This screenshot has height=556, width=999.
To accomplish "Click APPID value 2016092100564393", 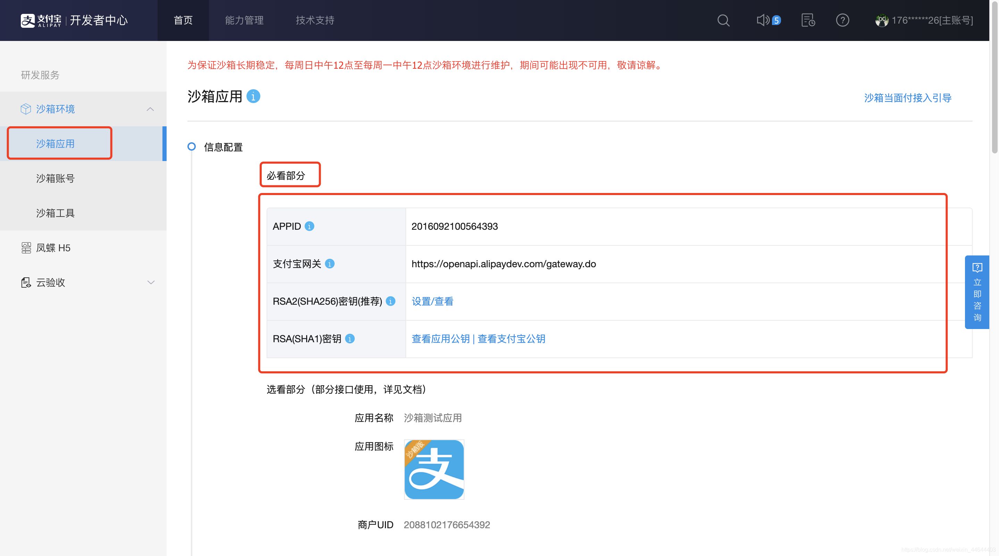I will coord(454,226).
